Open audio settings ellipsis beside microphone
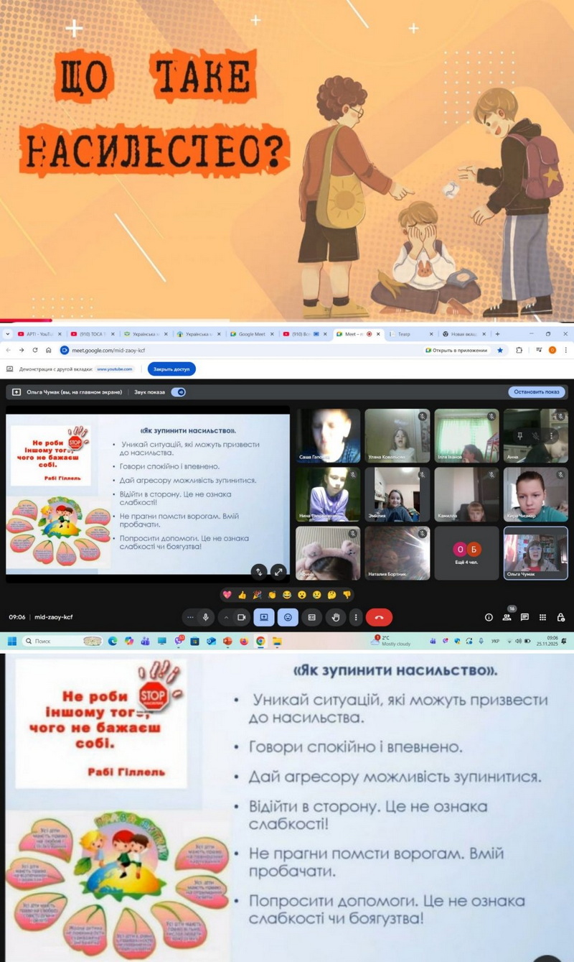 tap(189, 616)
